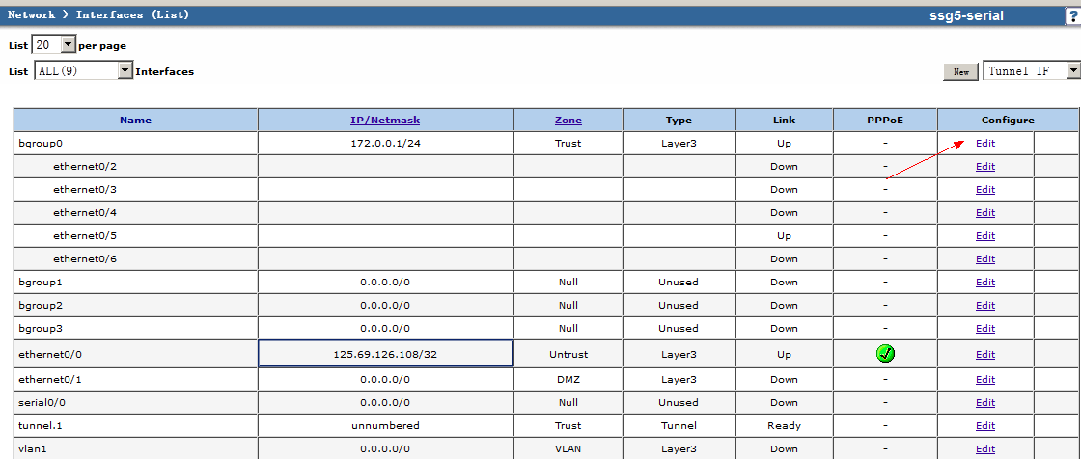Edit the ethernet0/5 interface

(984, 236)
